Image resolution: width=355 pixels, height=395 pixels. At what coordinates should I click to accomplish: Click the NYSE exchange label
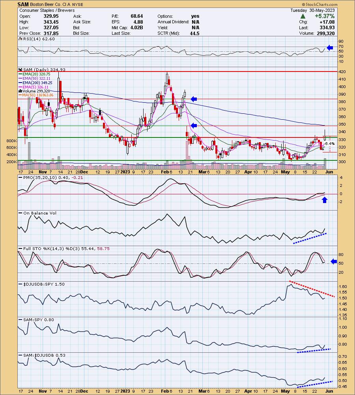[77, 4]
